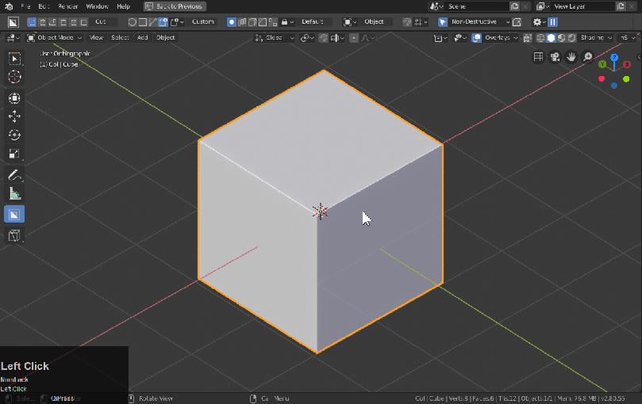Select the Measure tool

pyautogui.click(x=14, y=194)
